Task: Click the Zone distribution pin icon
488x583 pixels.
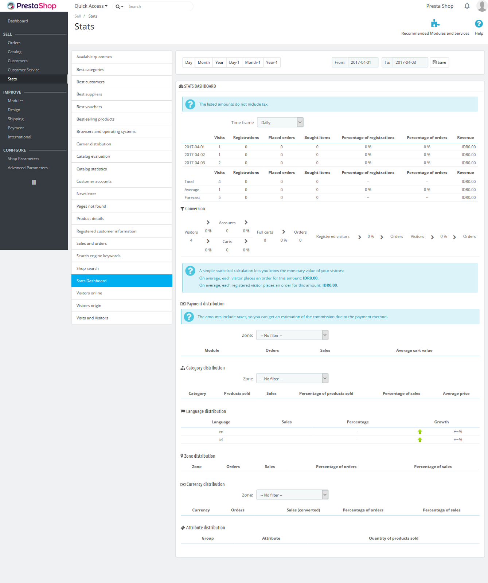Action: [182, 456]
